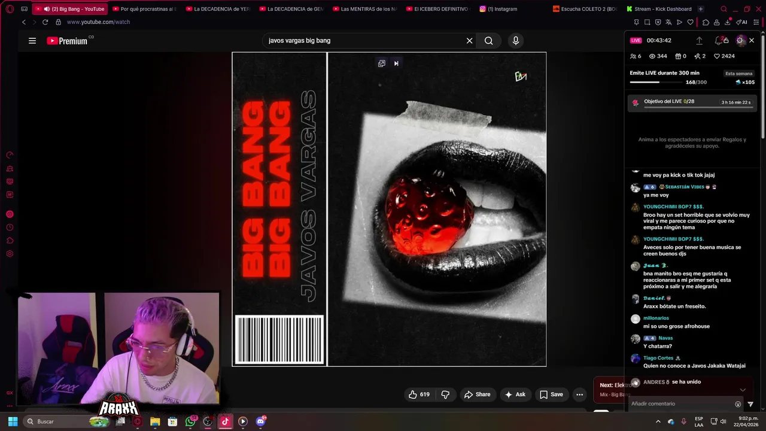The image size is (766, 431).
Task: Toggle the LIVE panel lock icon
Action: click(726, 41)
